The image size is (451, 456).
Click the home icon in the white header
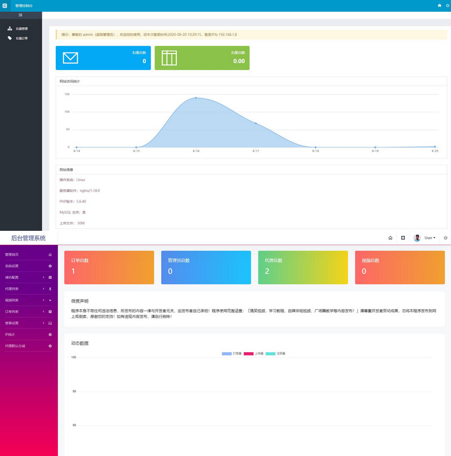(x=390, y=238)
